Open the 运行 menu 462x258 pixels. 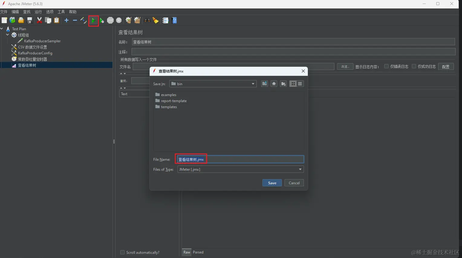click(38, 12)
